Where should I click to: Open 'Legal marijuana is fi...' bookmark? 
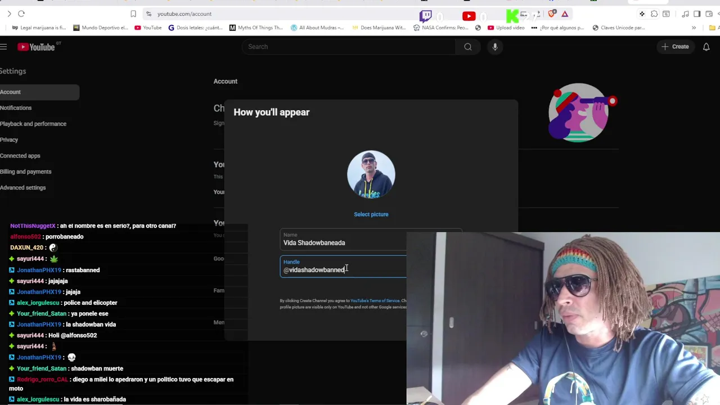click(39, 28)
